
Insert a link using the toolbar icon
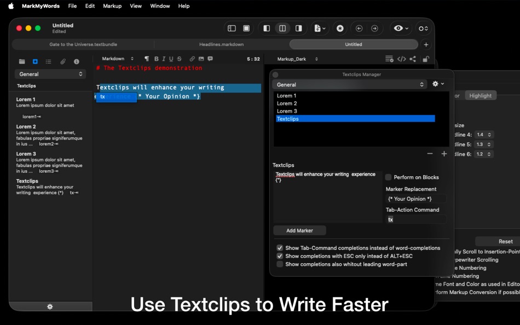pyautogui.click(x=192, y=59)
